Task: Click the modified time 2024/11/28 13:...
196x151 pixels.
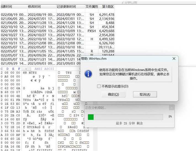Action: coord(42,23)
